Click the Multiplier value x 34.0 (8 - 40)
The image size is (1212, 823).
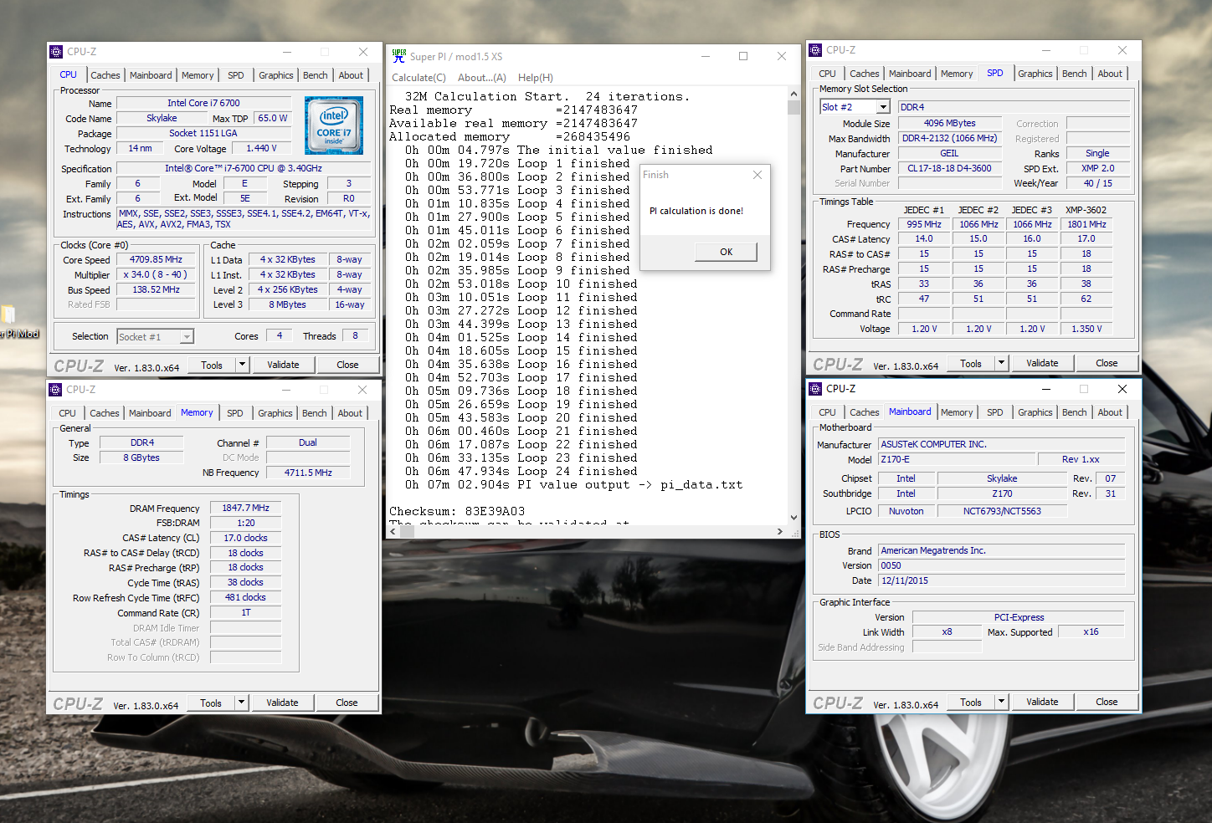click(x=157, y=274)
